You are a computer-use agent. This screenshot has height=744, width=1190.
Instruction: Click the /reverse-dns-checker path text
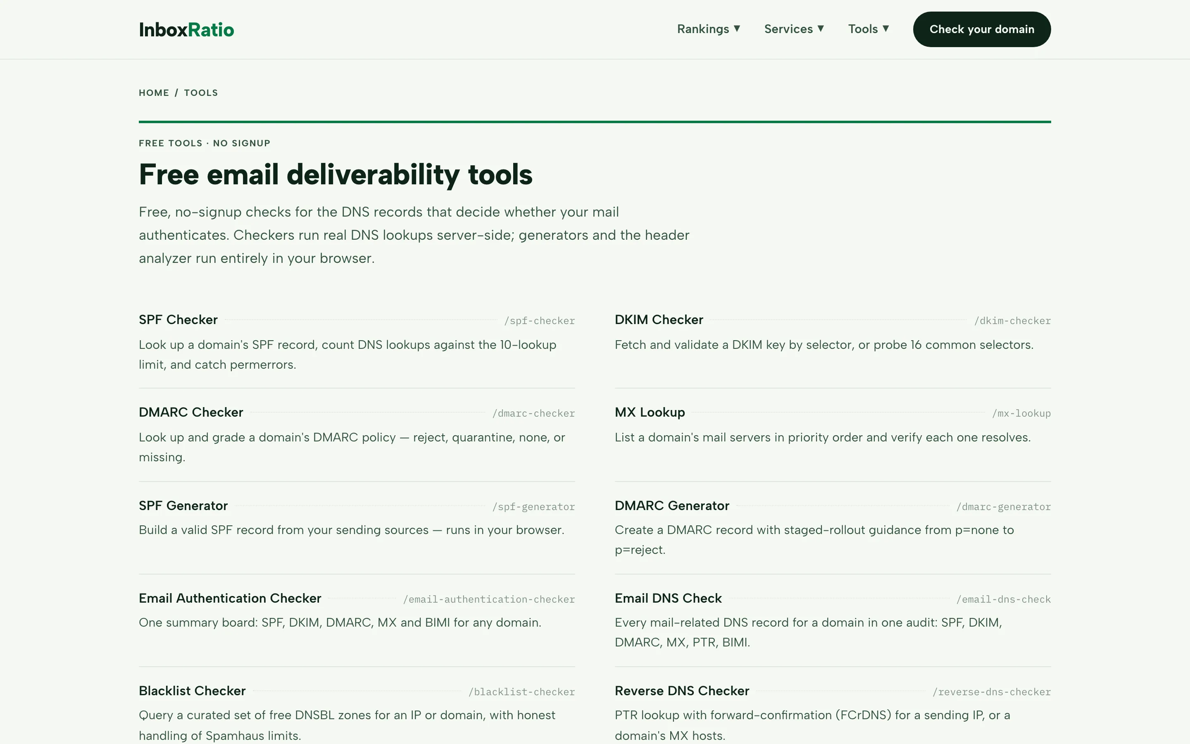992,692
